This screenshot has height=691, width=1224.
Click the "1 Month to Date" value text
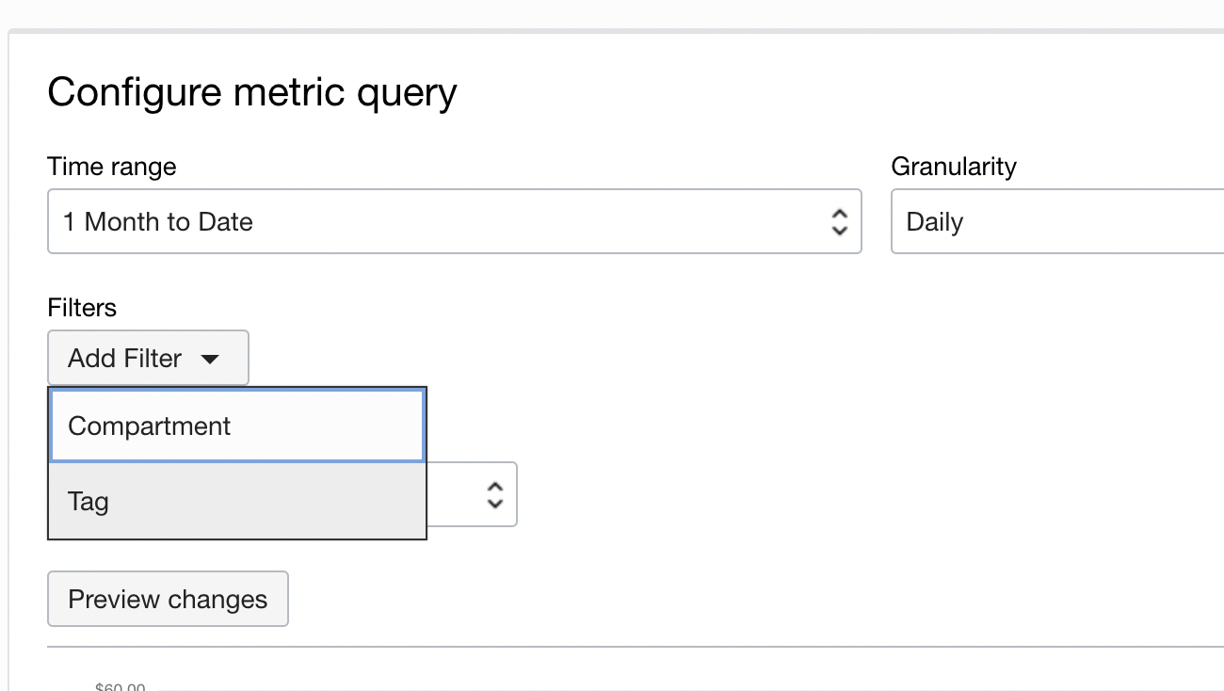point(158,222)
